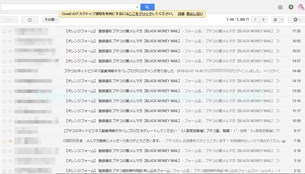The image size is (305, 174).
Task: Star the 11:17 email
Action: [x=10, y=111]
